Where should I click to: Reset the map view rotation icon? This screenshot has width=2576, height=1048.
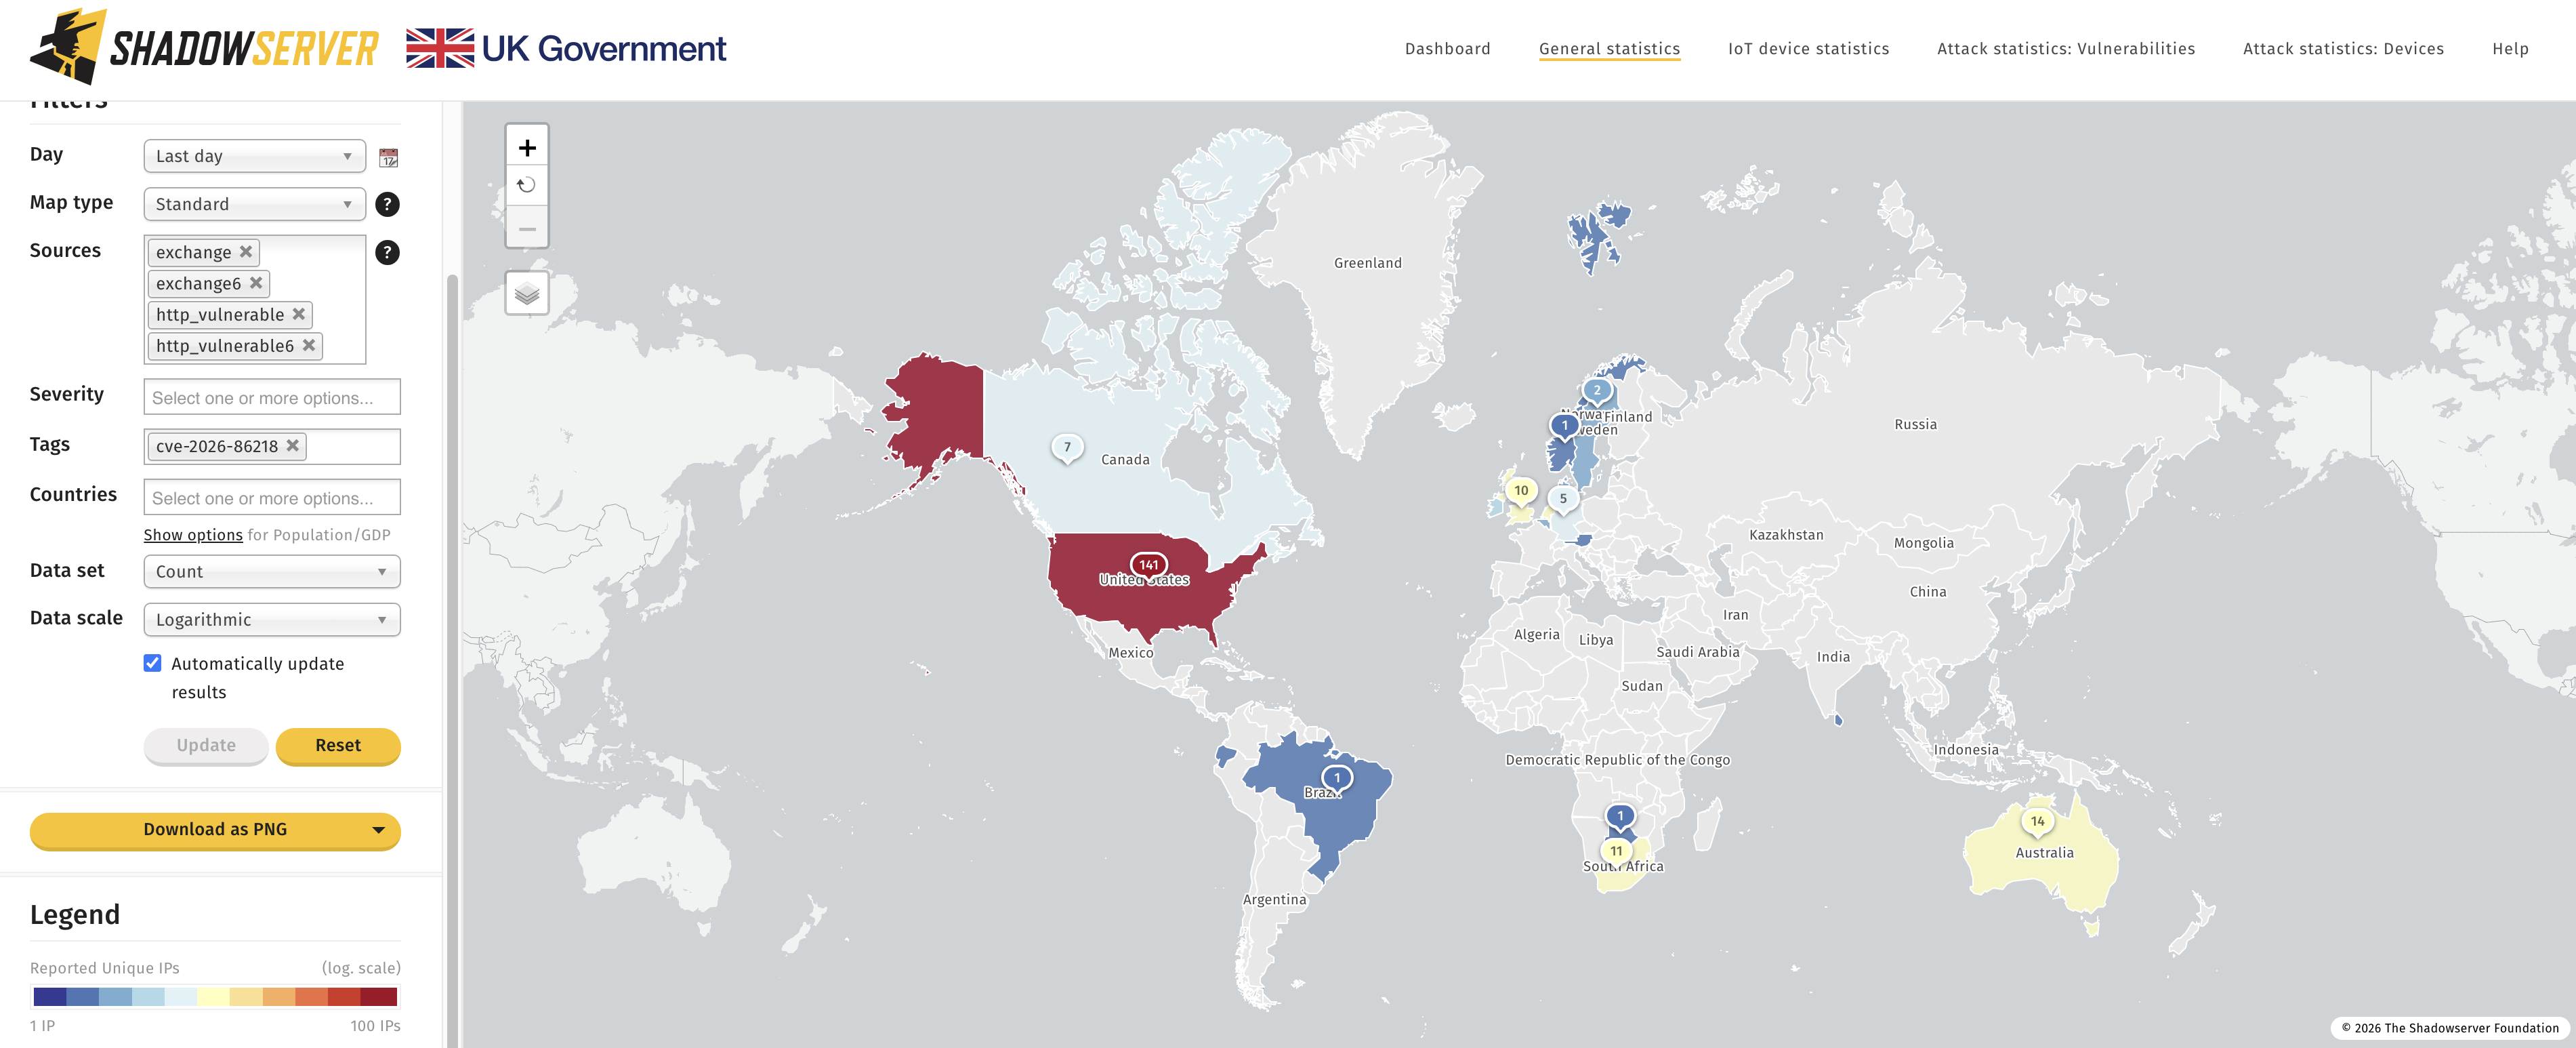(x=527, y=185)
